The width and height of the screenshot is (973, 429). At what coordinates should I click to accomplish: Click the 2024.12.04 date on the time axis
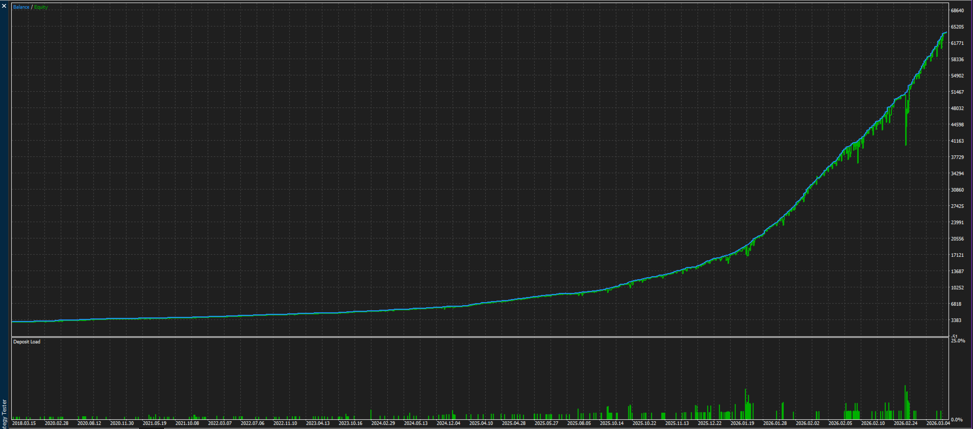tap(448, 423)
